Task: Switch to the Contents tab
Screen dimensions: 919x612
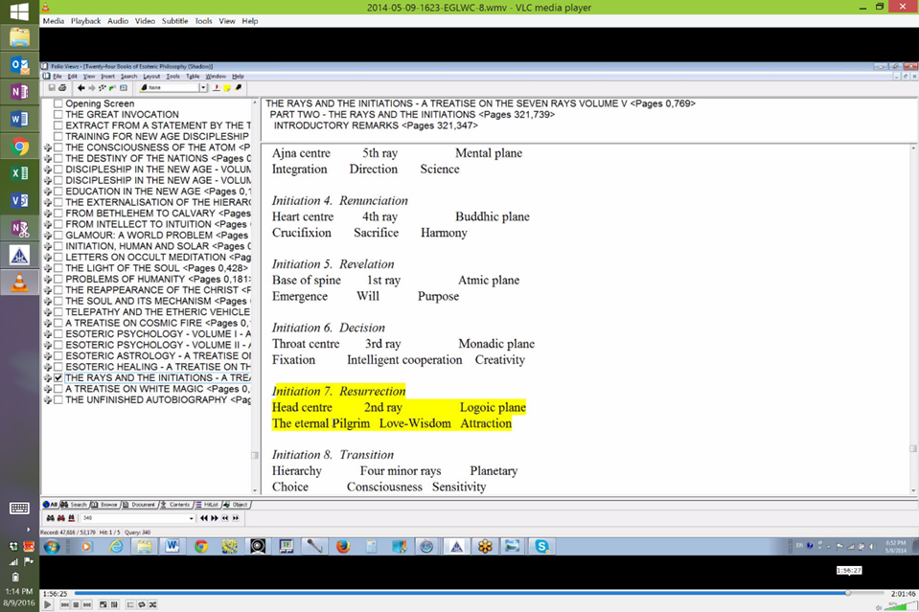Action: (180, 505)
